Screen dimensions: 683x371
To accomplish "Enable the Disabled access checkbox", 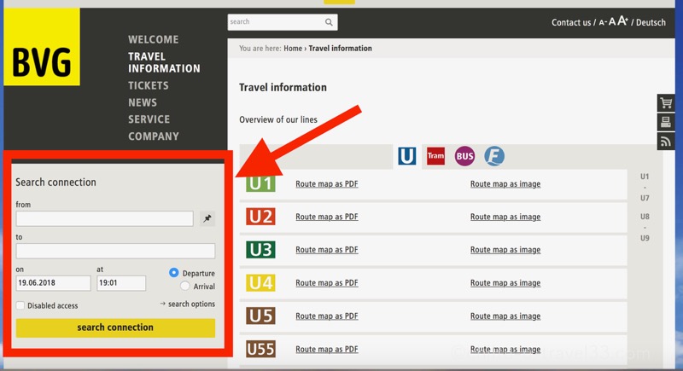I will pyautogui.click(x=20, y=305).
